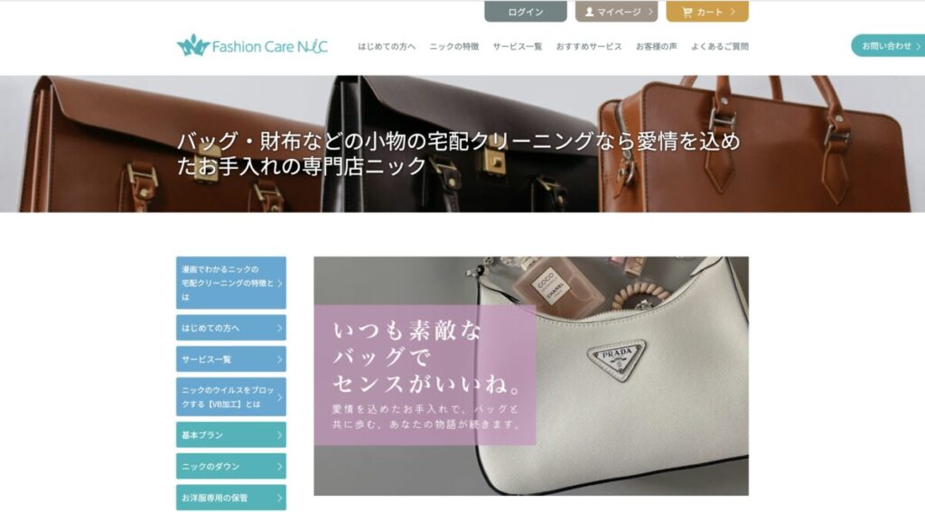Open お客様の声 navigation item
The width and height of the screenshot is (925, 512).
[x=656, y=47]
